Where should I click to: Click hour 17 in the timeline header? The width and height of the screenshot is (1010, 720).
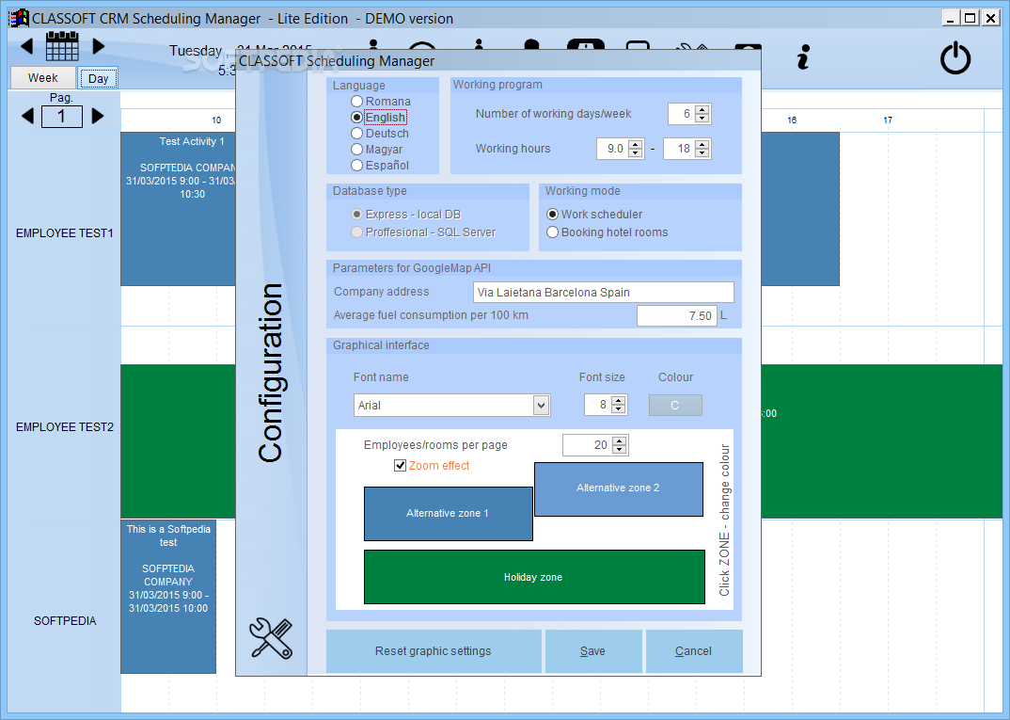[x=888, y=120]
